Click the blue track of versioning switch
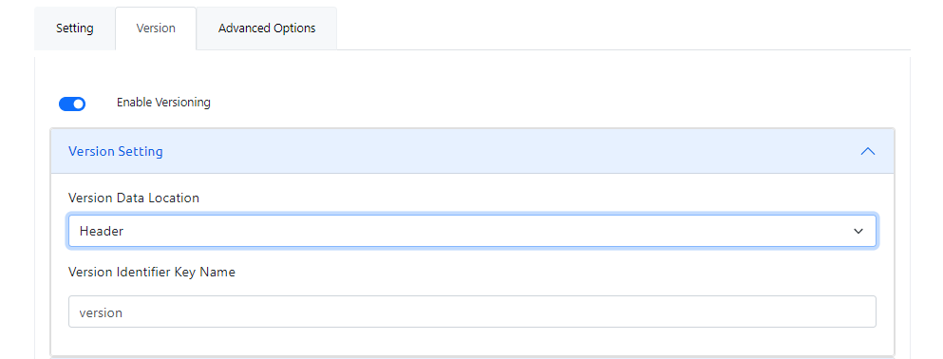The image size is (943, 359). (65, 104)
